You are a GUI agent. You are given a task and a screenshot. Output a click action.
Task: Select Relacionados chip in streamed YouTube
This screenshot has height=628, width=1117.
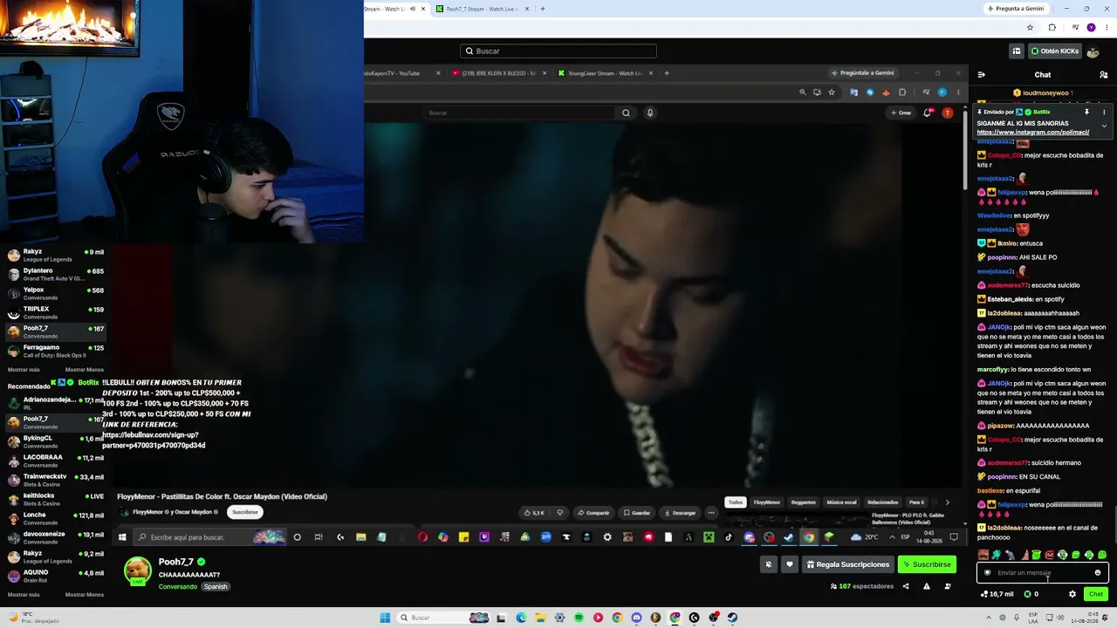882,502
